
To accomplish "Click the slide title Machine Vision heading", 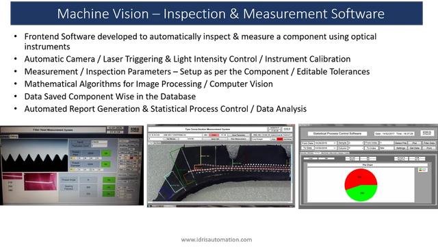I will pos(220,14).
